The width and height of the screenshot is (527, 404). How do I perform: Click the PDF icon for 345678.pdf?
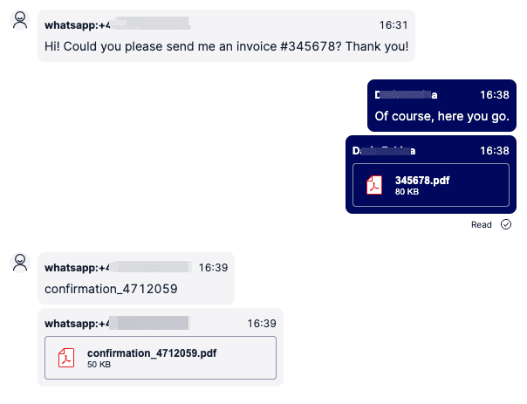pyautogui.click(x=373, y=185)
